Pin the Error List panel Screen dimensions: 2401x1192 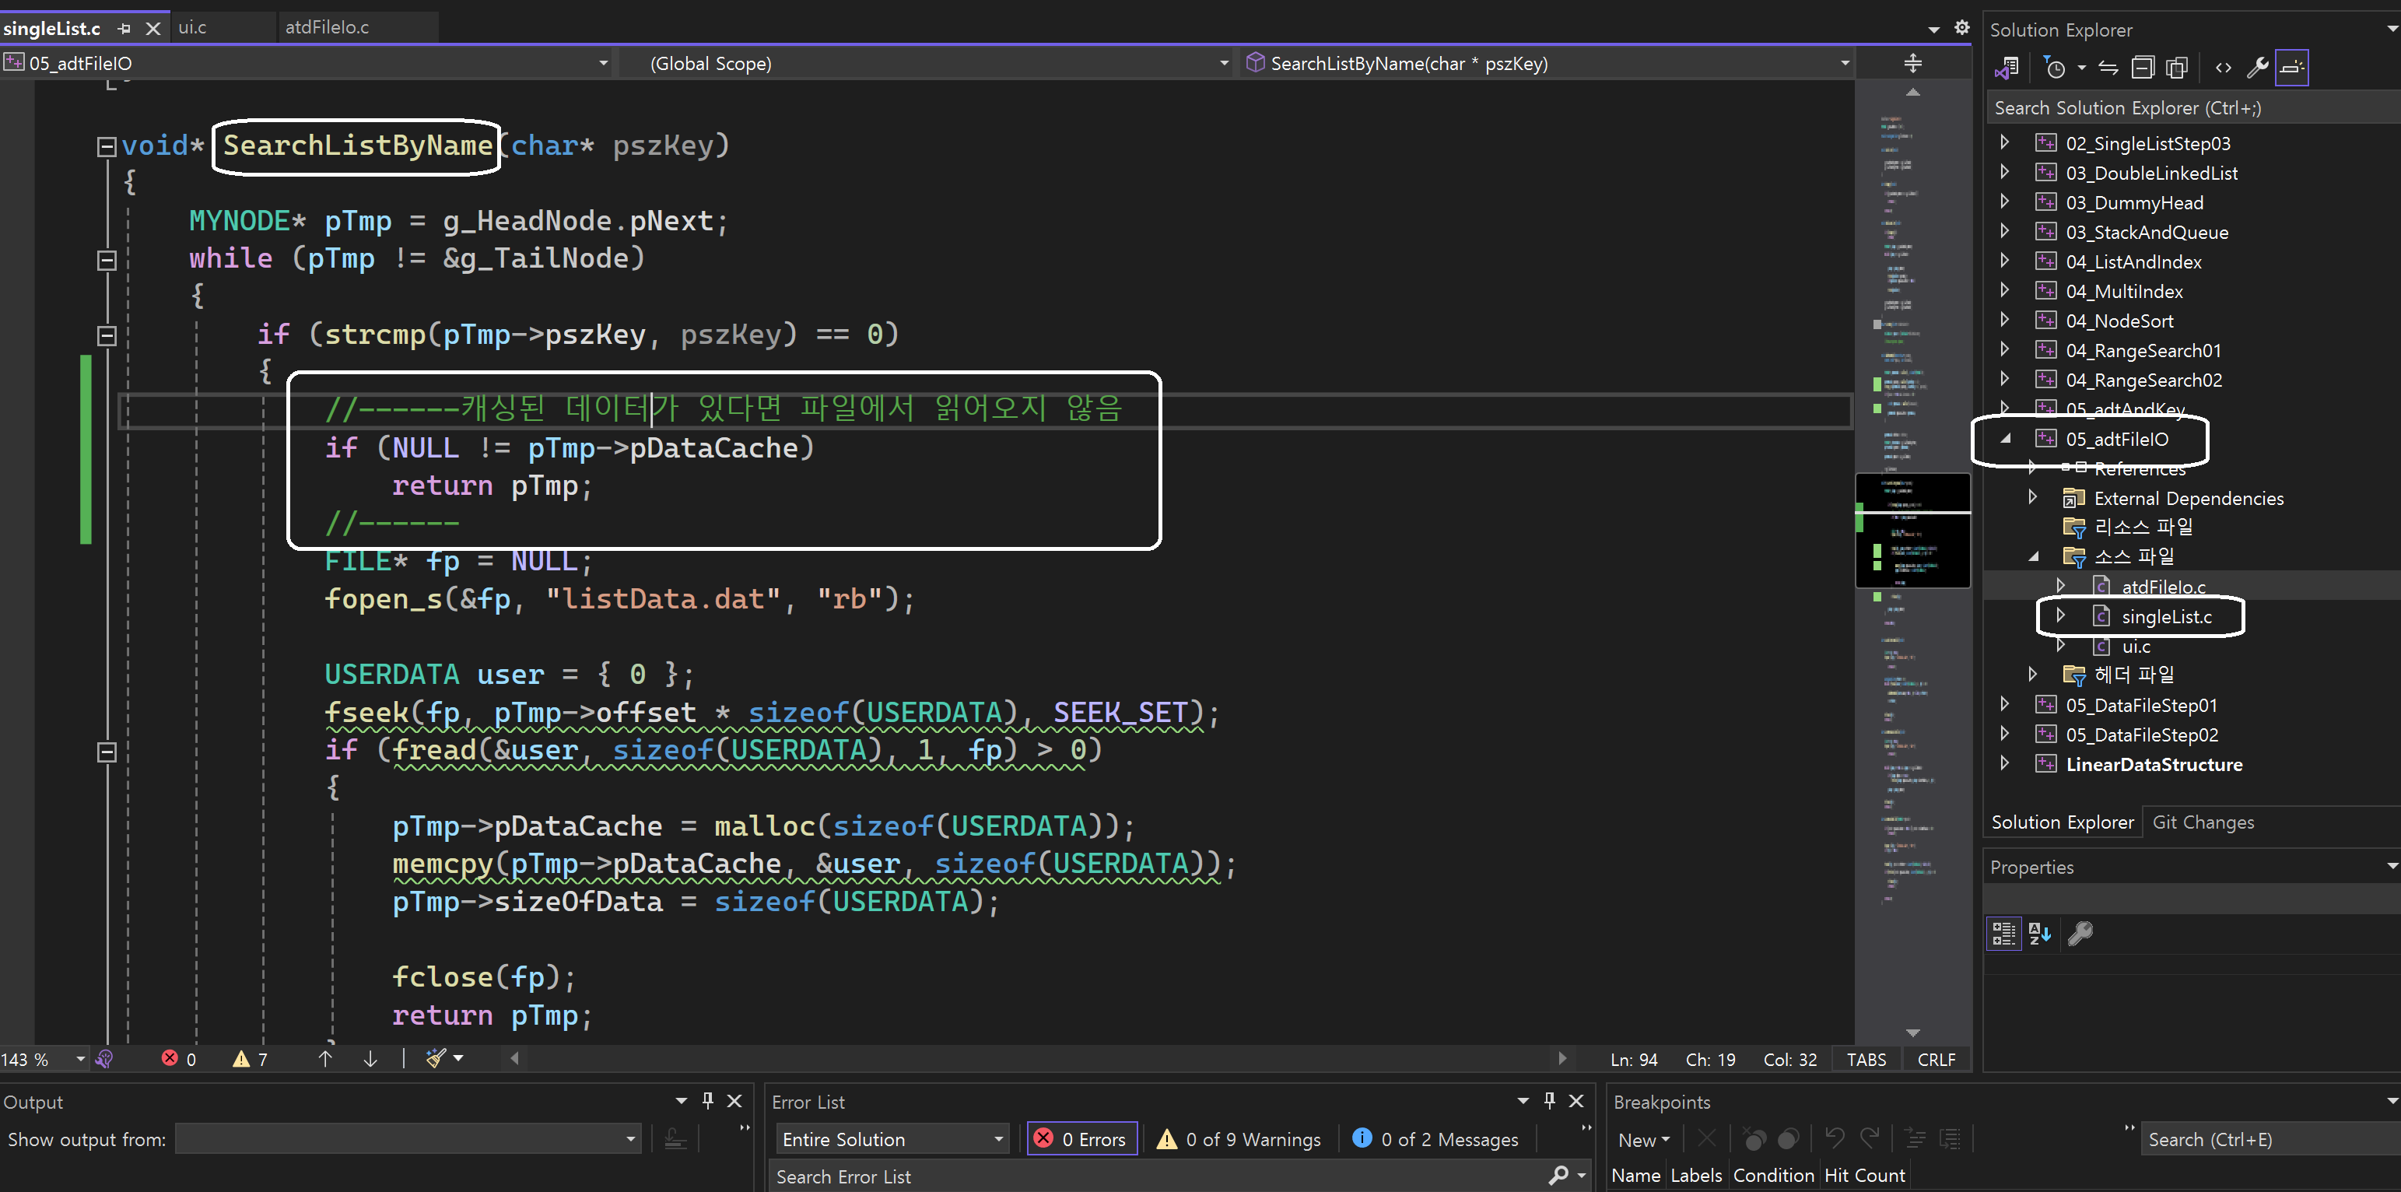tap(1549, 1101)
